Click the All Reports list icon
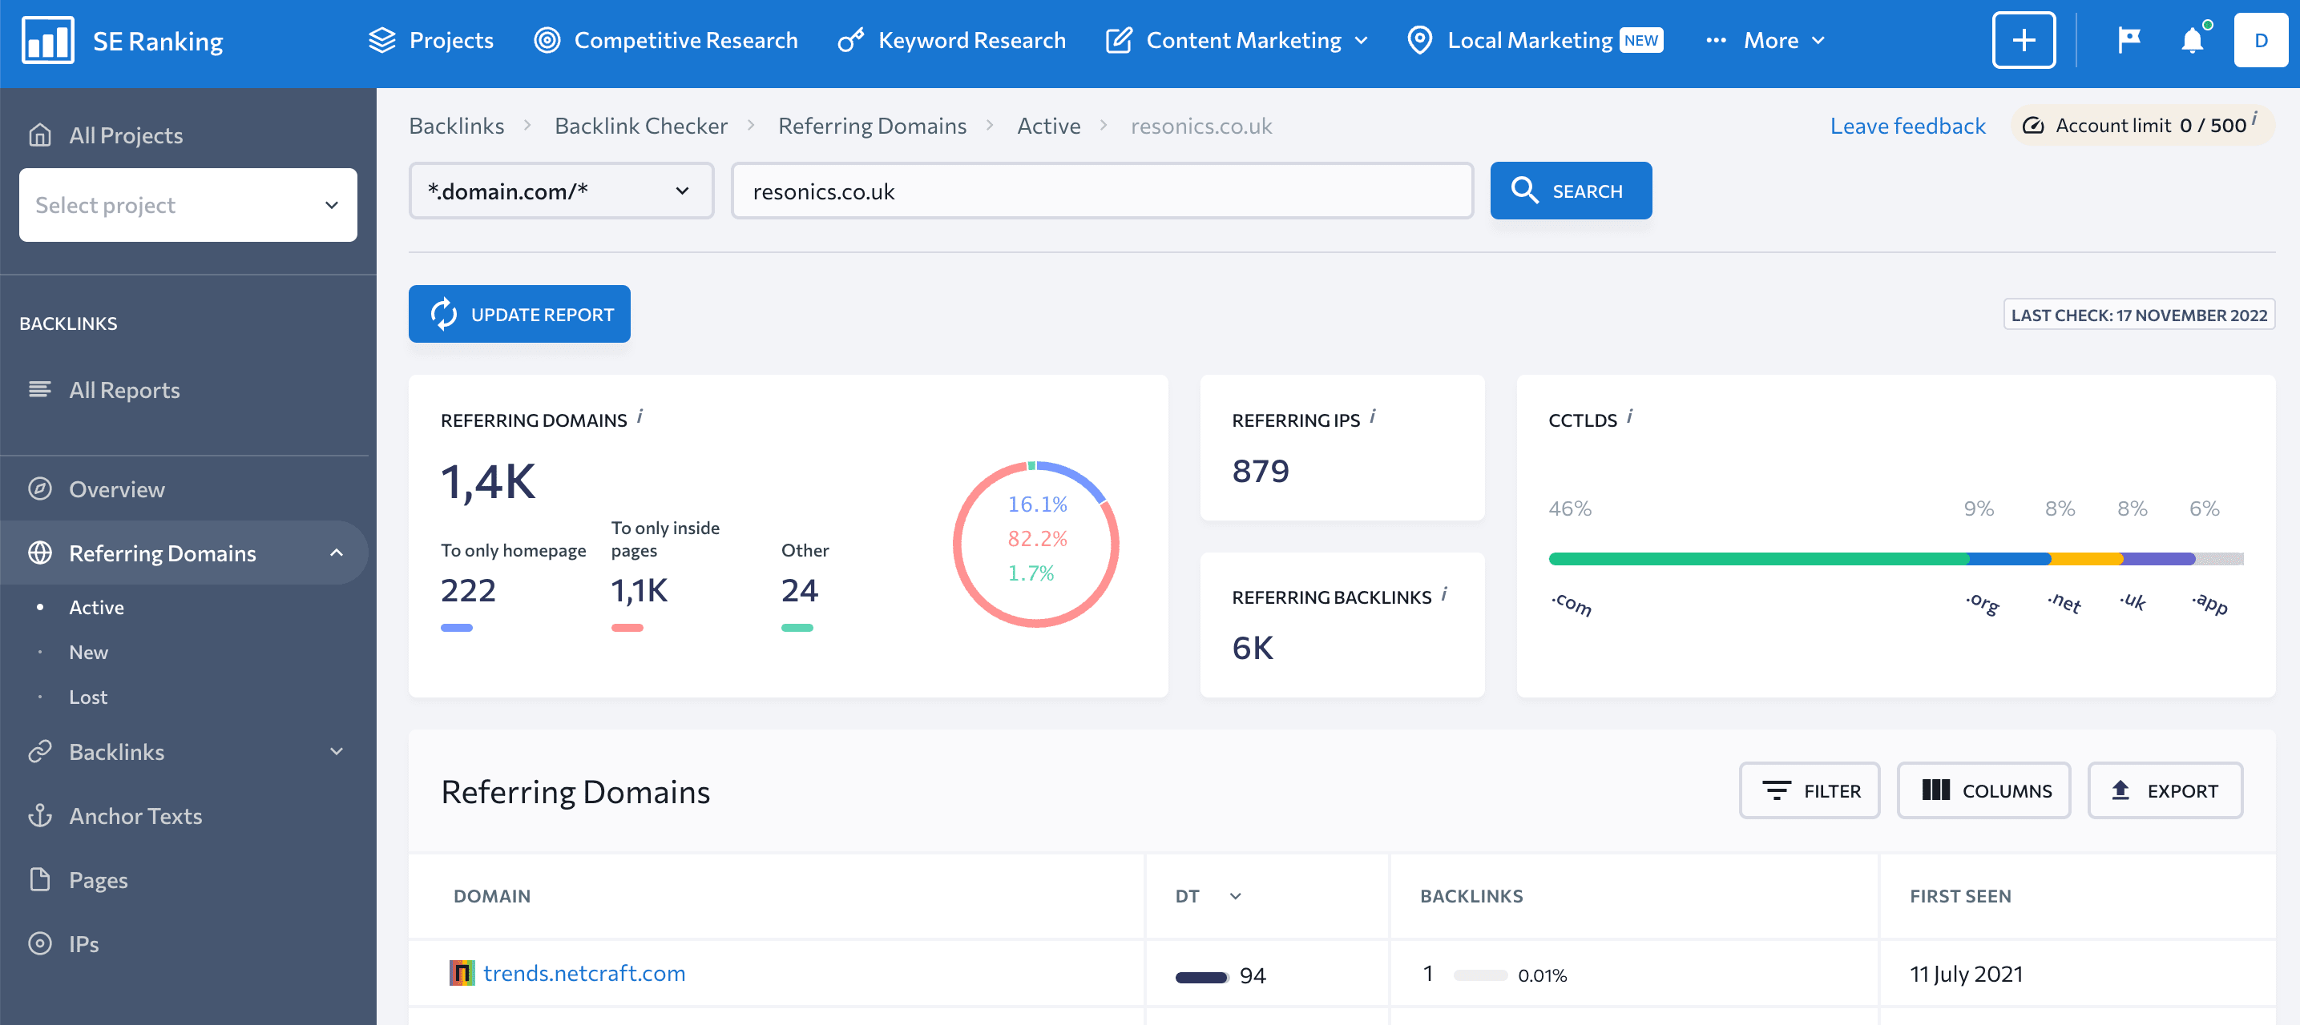 (39, 389)
